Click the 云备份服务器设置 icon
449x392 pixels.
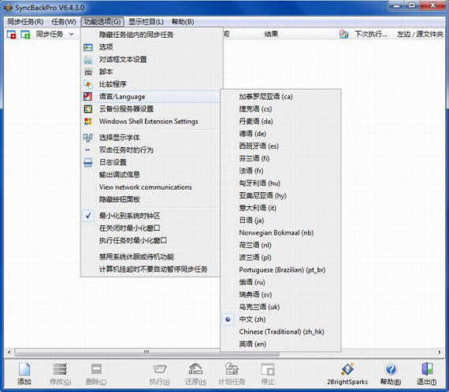[x=88, y=109]
